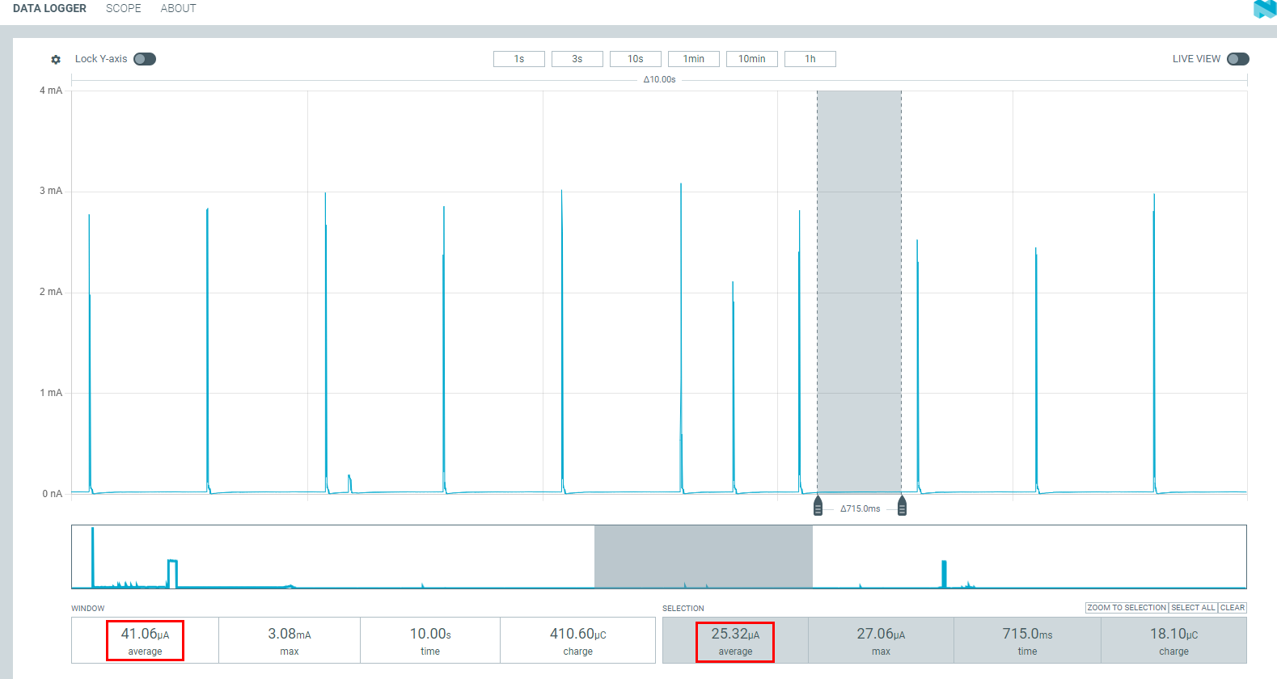The image size is (1277, 679).
Task: Clear the current selection
Action: pos(1233,608)
